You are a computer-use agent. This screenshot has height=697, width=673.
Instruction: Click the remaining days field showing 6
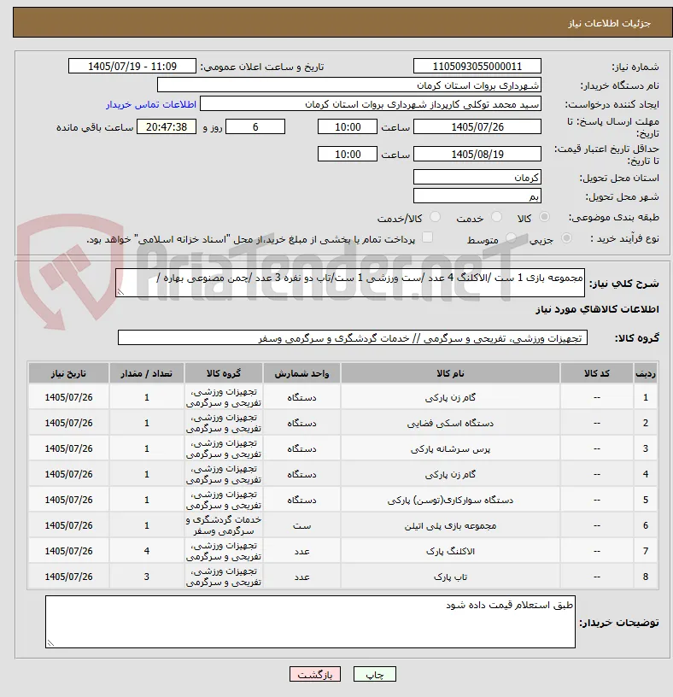point(255,127)
